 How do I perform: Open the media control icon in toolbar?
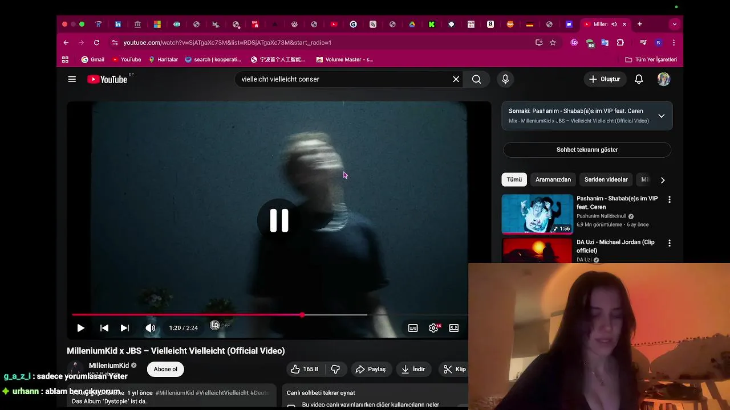(x=643, y=42)
